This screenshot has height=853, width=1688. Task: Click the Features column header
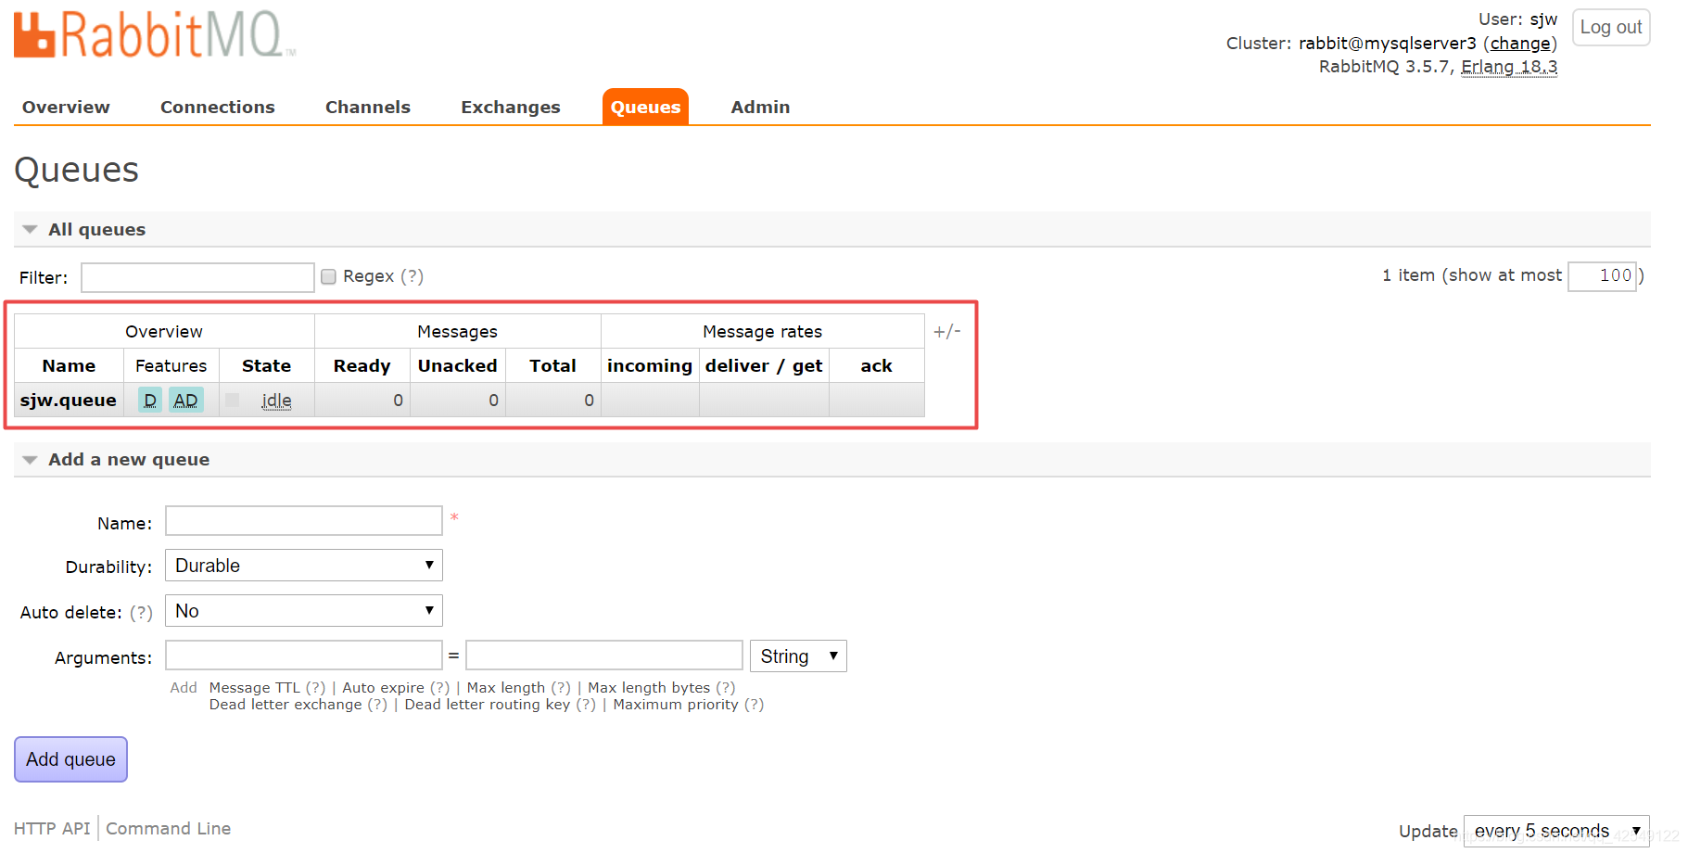(171, 366)
